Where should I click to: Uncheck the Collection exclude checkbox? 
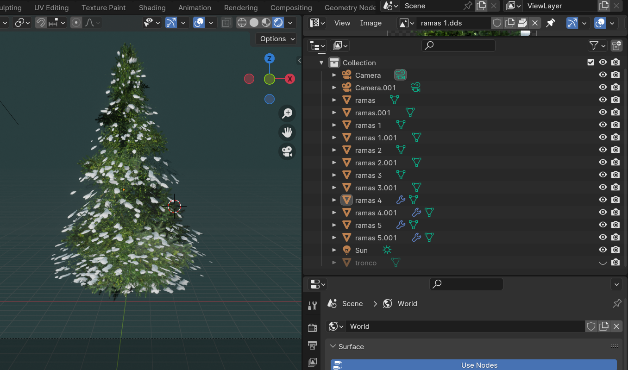pos(590,63)
